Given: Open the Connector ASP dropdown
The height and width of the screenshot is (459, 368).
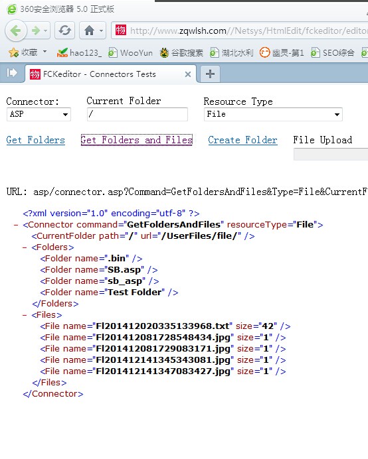Looking at the screenshot, I should click(x=39, y=114).
